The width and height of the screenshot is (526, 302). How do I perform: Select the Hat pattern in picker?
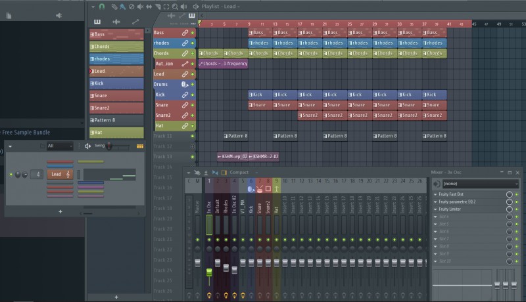pyautogui.click(x=116, y=133)
